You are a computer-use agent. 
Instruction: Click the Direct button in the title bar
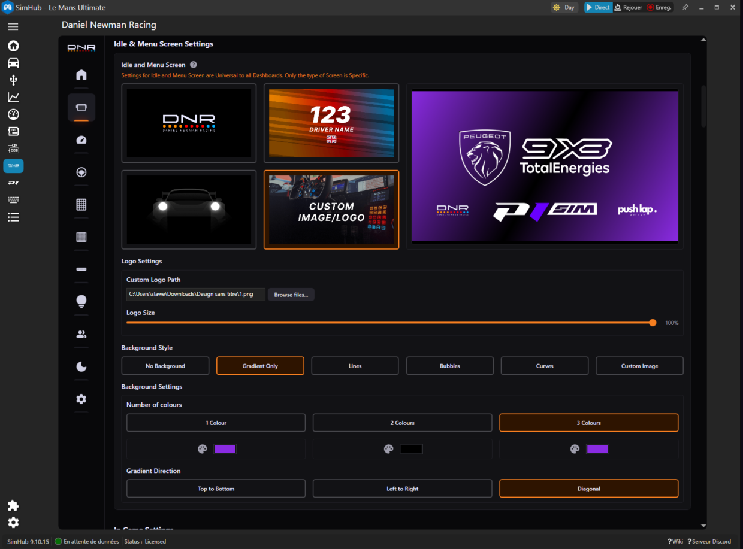(598, 7)
